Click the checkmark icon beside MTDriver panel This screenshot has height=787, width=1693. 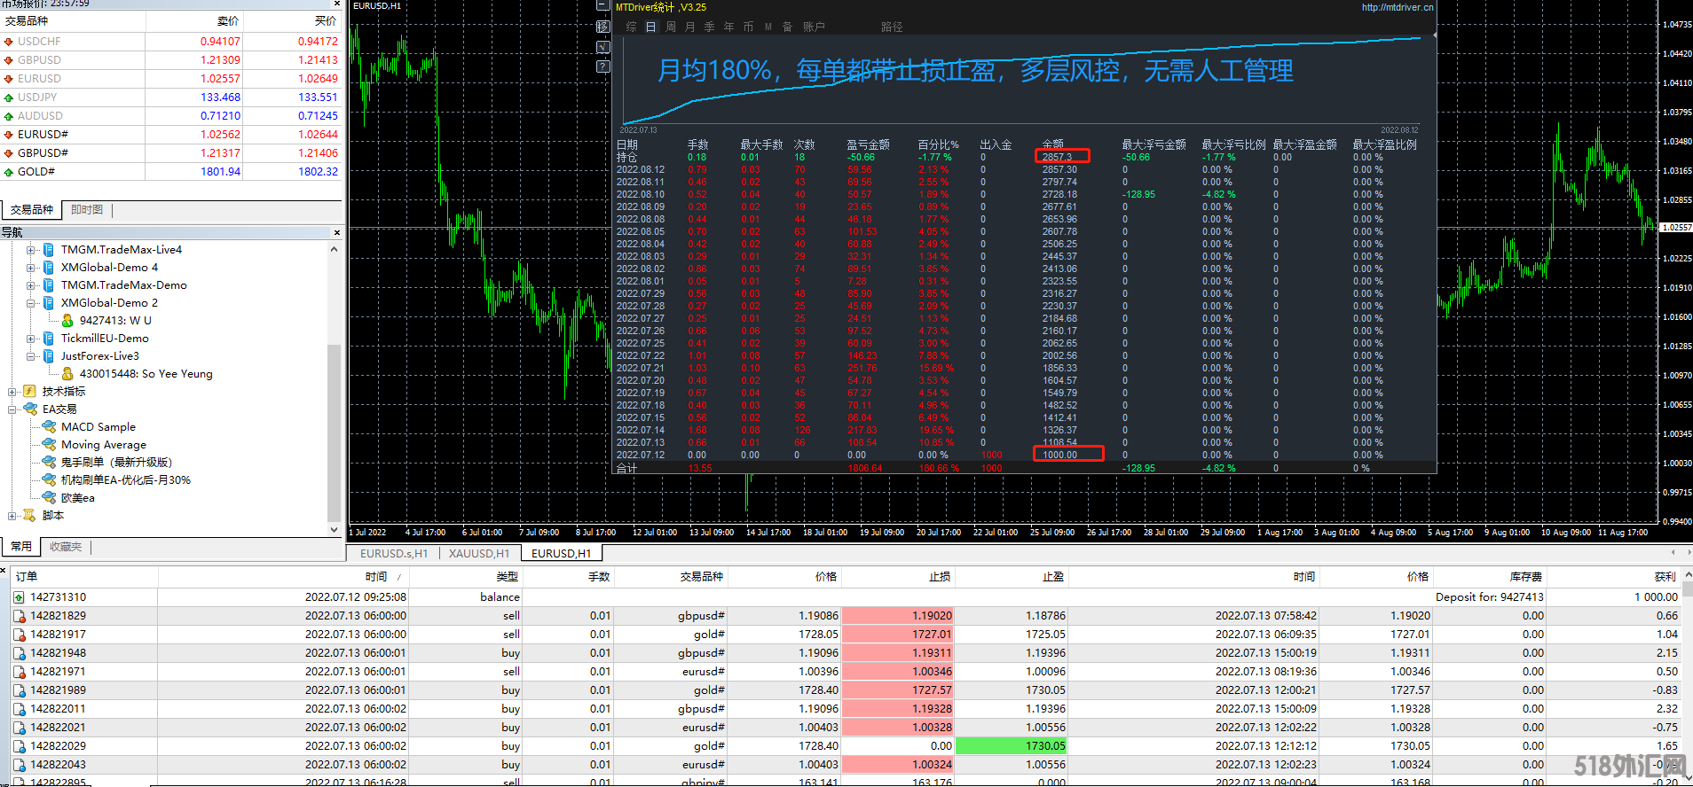[x=603, y=47]
